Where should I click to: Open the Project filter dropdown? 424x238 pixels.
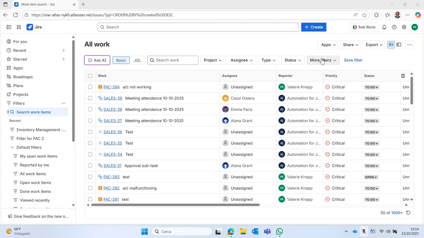click(x=213, y=60)
